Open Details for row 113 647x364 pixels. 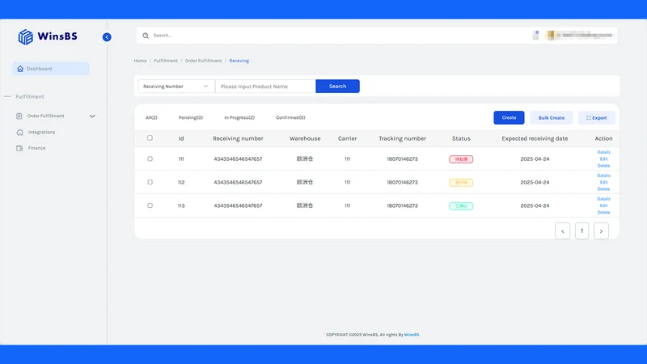tap(603, 199)
